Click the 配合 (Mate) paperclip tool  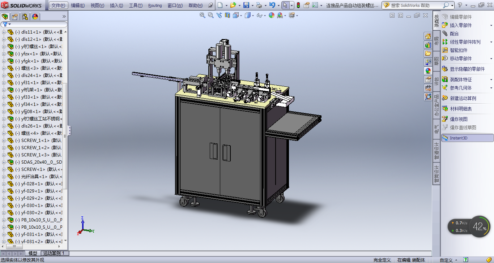(454, 34)
